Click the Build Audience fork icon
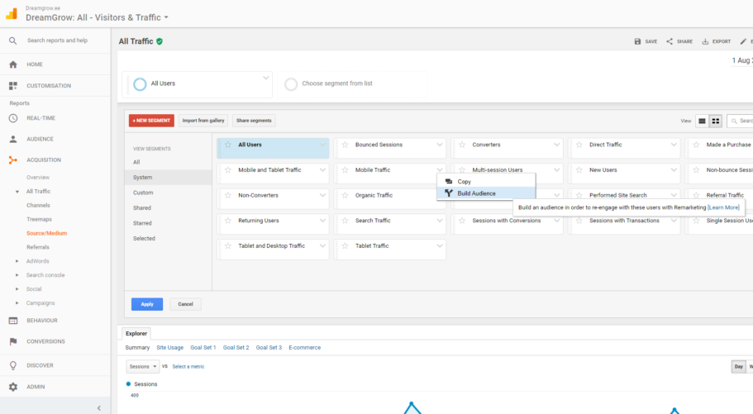This screenshot has height=414, width=753. point(449,193)
